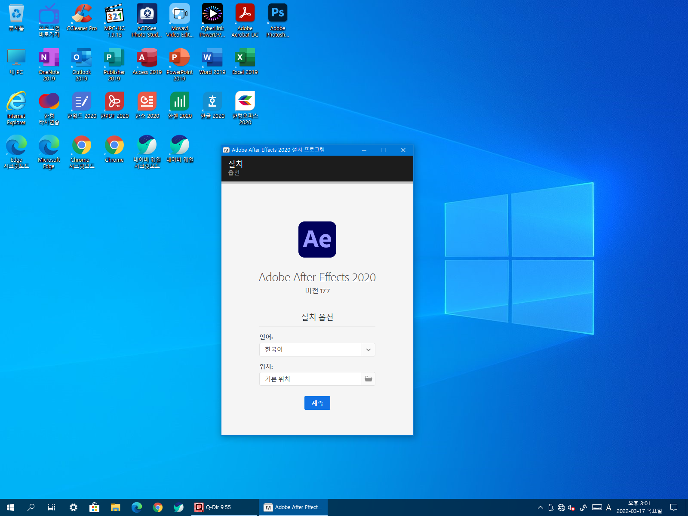
Task: Open taskbar search magnifier
Action: (x=31, y=507)
